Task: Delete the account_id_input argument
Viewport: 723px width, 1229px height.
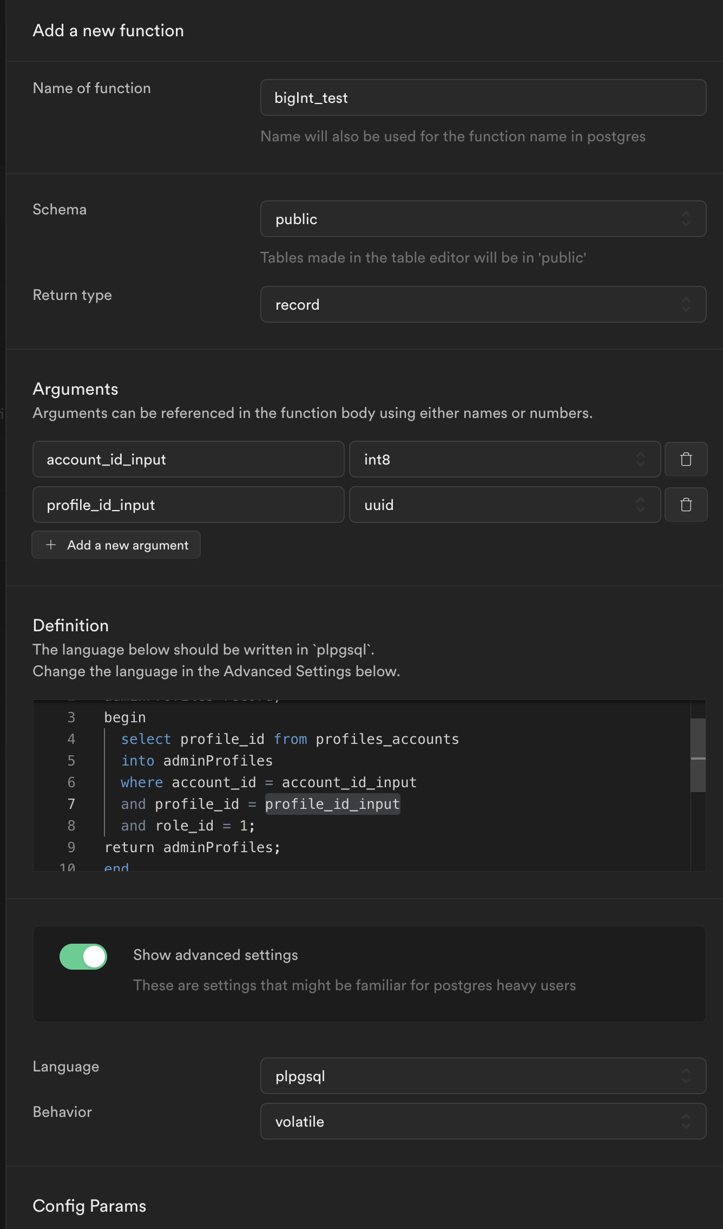Action: click(x=686, y=459)
